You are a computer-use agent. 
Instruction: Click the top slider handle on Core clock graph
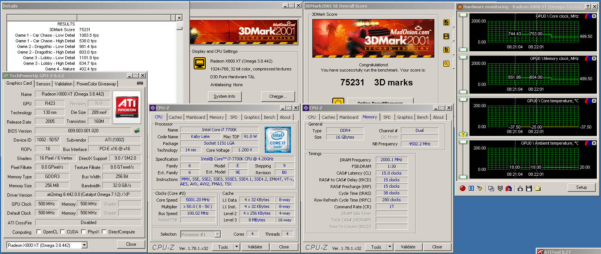pyautogui.click(x=463, y=15)
